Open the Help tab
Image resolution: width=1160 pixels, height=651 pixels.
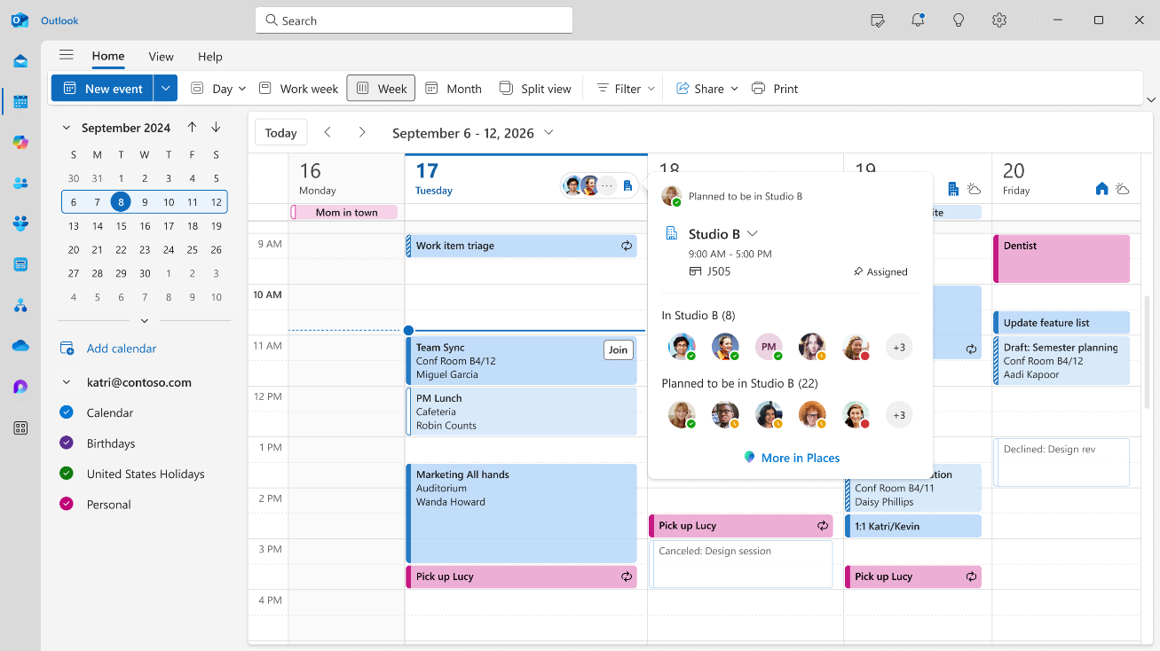click(210, 57)
